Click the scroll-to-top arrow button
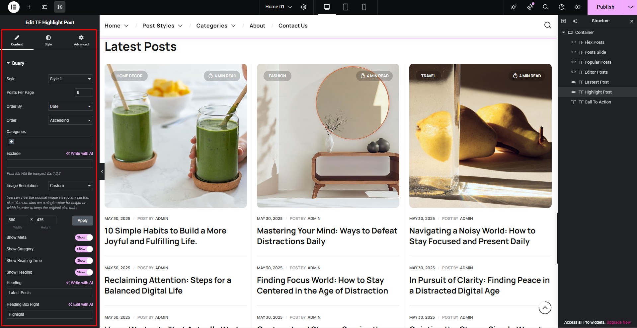The height and width of the screenshot is (328, 637). (x=545, y=308)
